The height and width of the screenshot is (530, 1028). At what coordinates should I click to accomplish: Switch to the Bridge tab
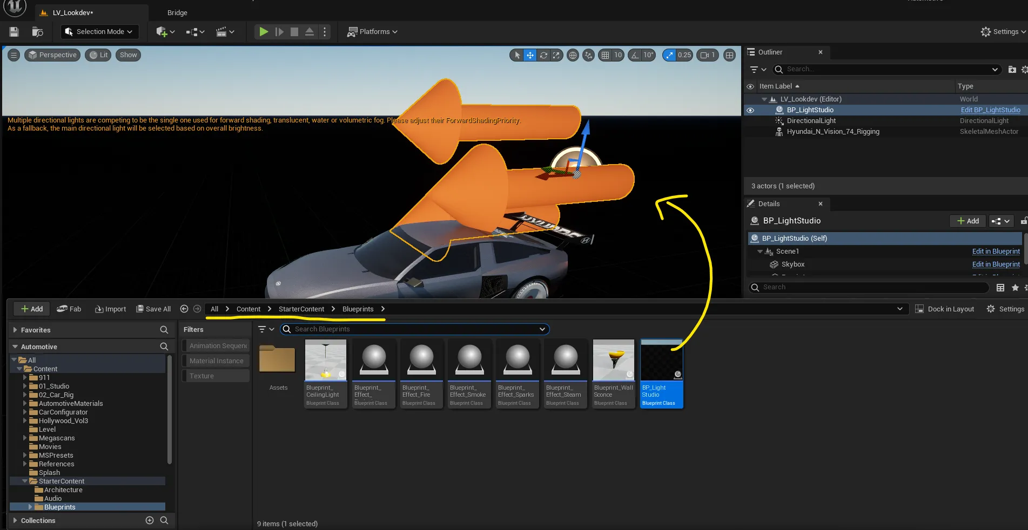[x=177, y=13]
